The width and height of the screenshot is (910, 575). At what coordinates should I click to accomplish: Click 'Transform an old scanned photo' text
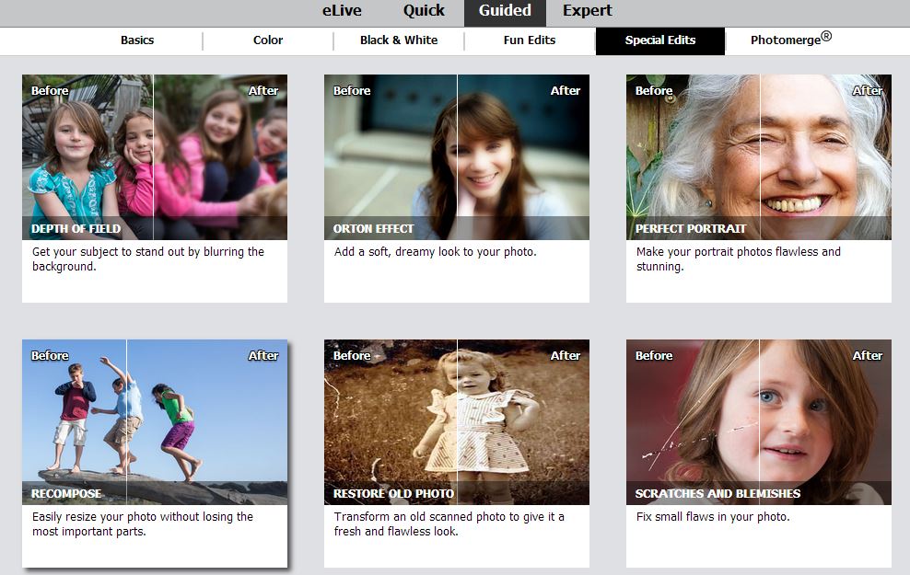[449, 524]
